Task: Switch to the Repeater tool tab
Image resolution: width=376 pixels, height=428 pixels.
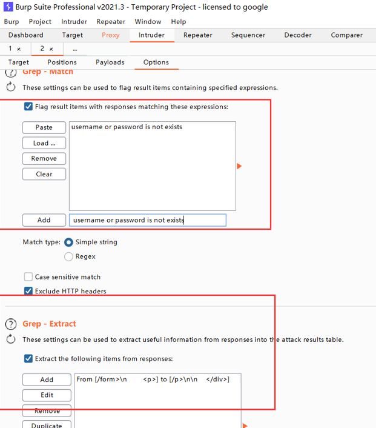Action: click(x=198, y=35)
